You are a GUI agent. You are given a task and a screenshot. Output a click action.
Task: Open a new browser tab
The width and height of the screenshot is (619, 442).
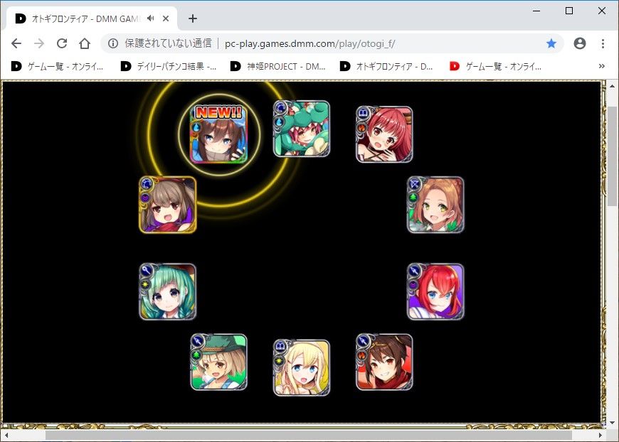tap(193, 18)
